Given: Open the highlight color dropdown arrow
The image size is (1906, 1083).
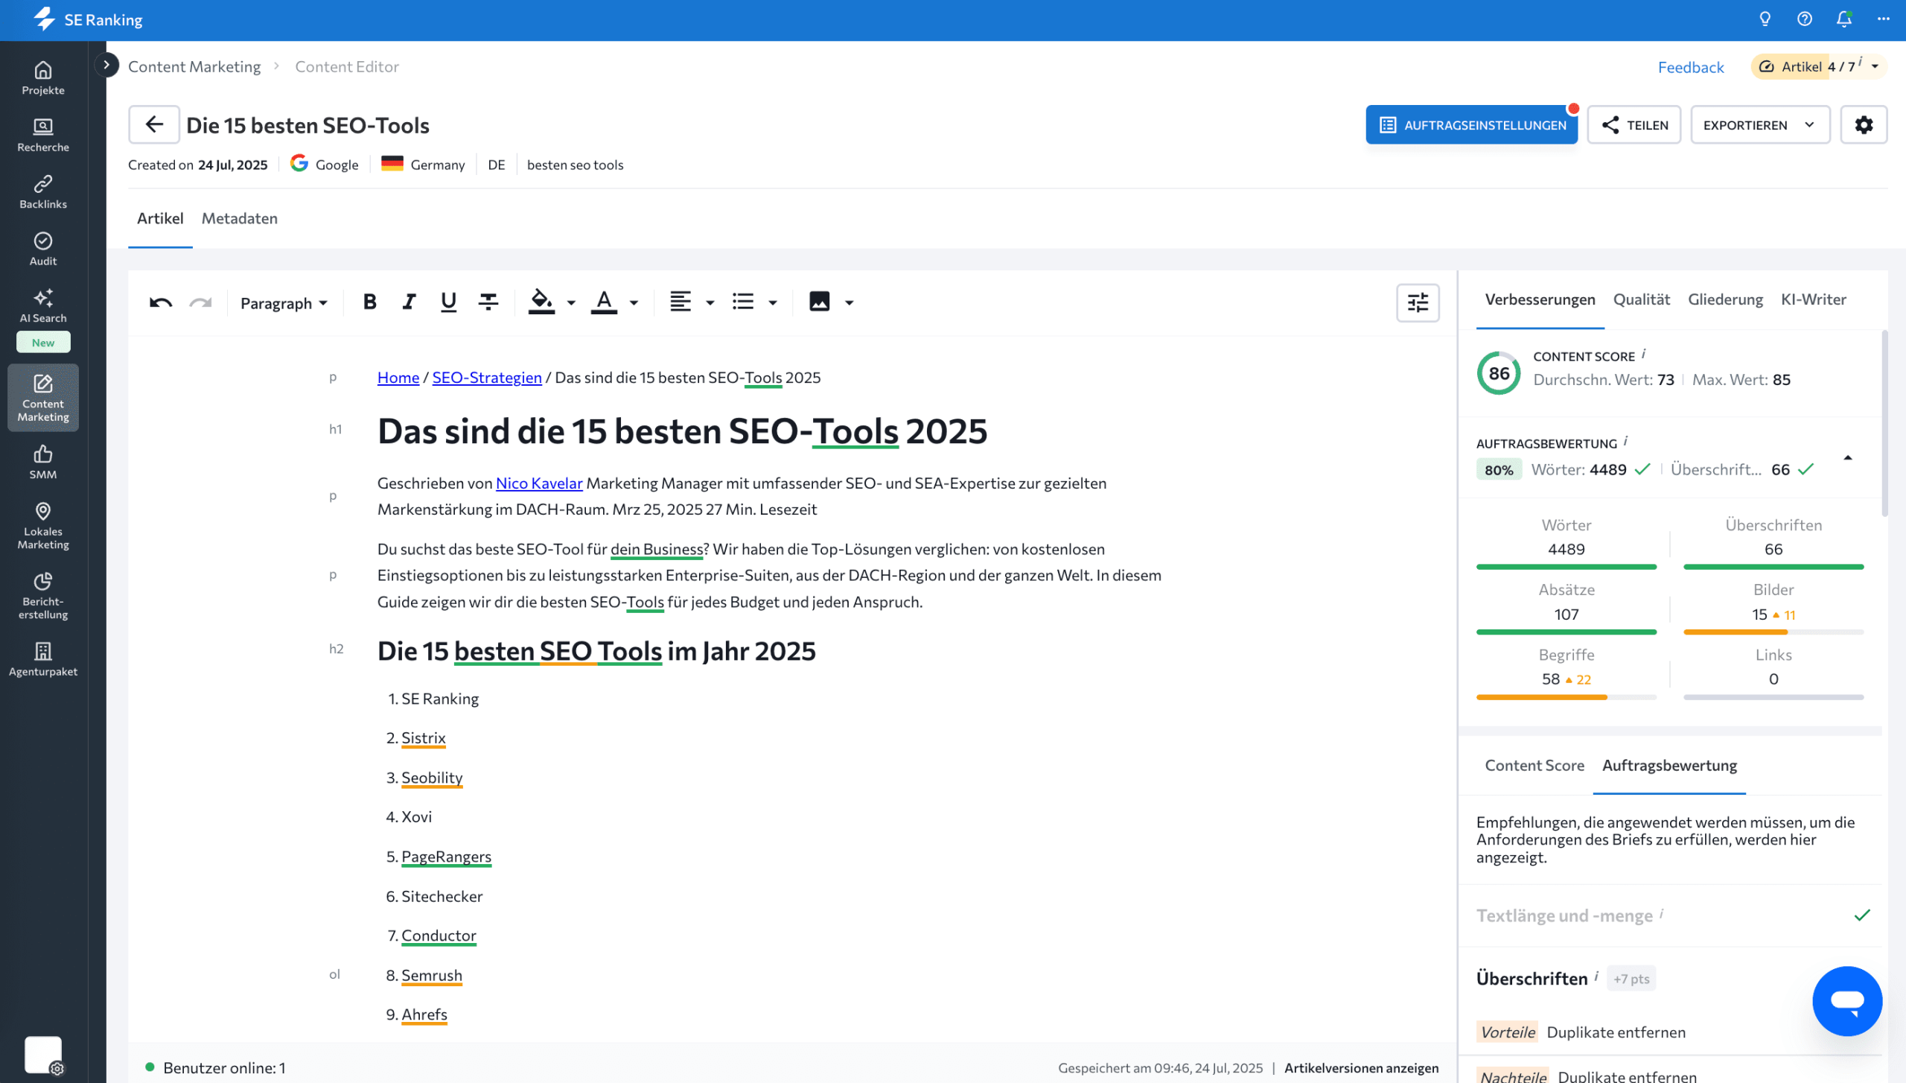Looking at the screenshot, I should click(571, 302).
